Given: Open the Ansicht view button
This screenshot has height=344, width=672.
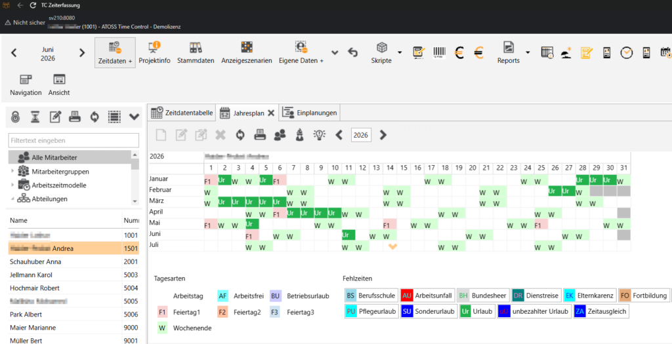Looking at the screenshot, I should tap(59, 85).
